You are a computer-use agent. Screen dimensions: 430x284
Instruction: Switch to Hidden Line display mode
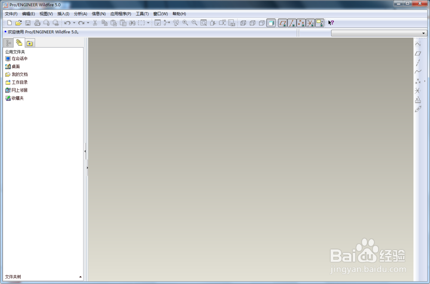[x=252, y=23]
